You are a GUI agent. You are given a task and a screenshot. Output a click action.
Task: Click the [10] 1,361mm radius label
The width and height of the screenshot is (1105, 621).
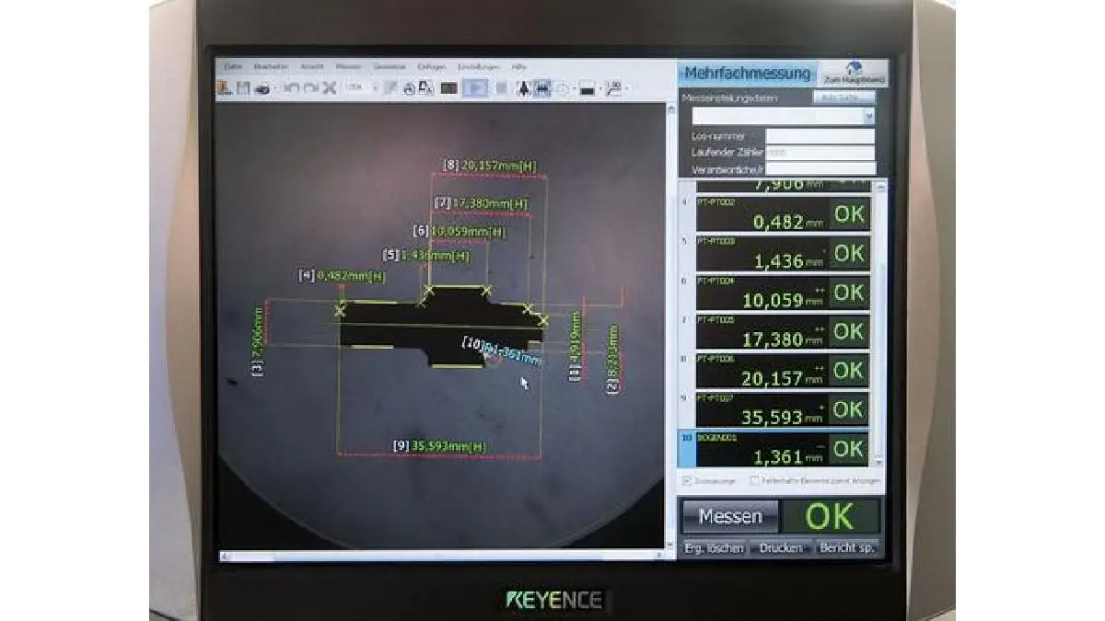click(501, 351)
